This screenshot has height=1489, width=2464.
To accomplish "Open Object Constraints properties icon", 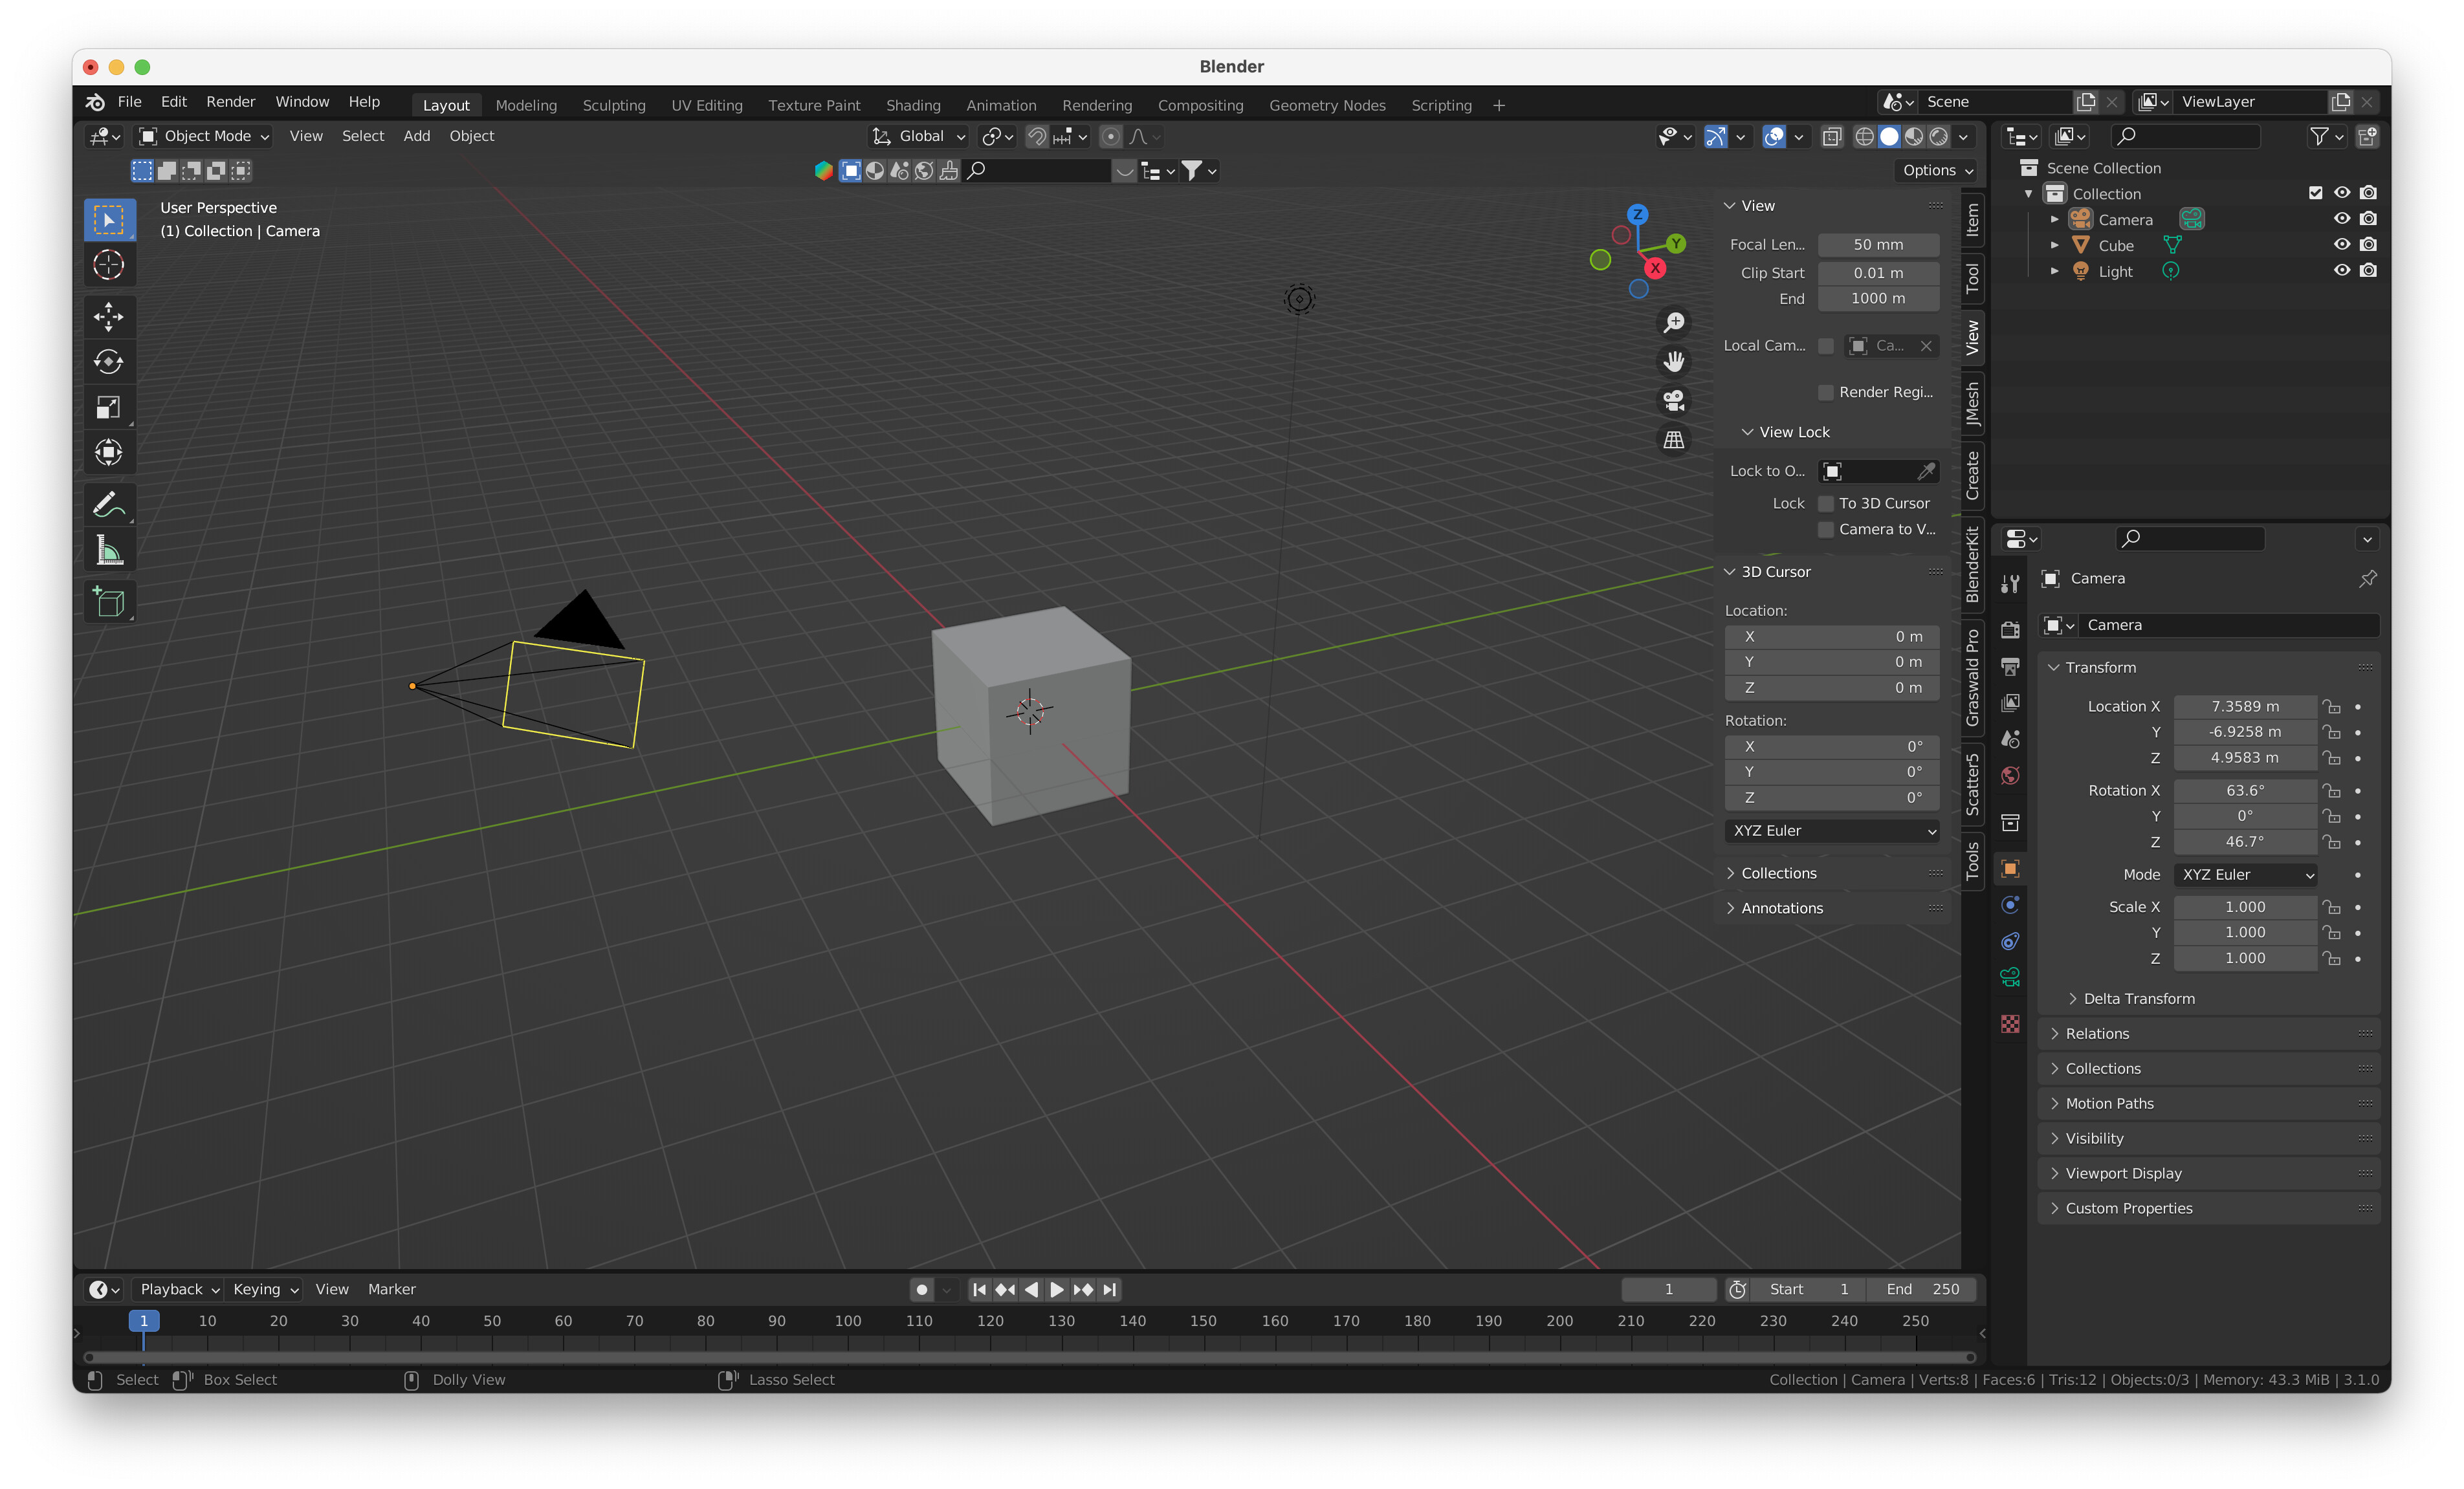I will pyautogui.click(x=2010, y=940).
